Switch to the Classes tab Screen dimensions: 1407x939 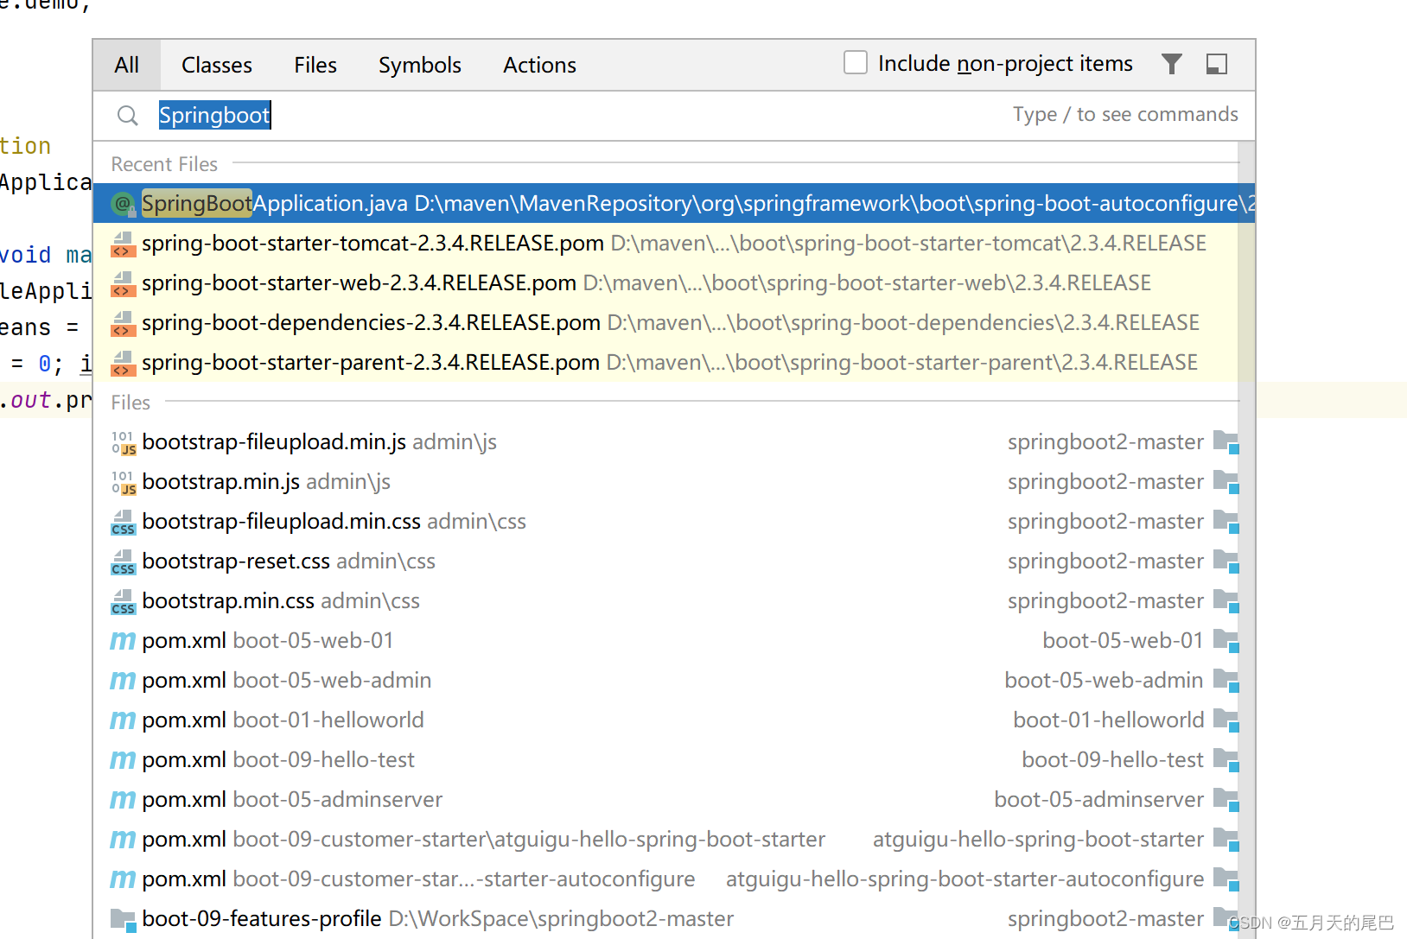[217, 65]
